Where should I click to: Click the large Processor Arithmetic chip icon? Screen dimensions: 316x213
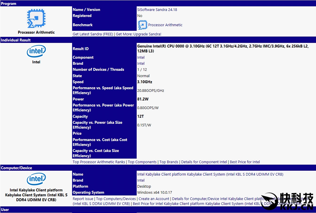tap(36, 18)
